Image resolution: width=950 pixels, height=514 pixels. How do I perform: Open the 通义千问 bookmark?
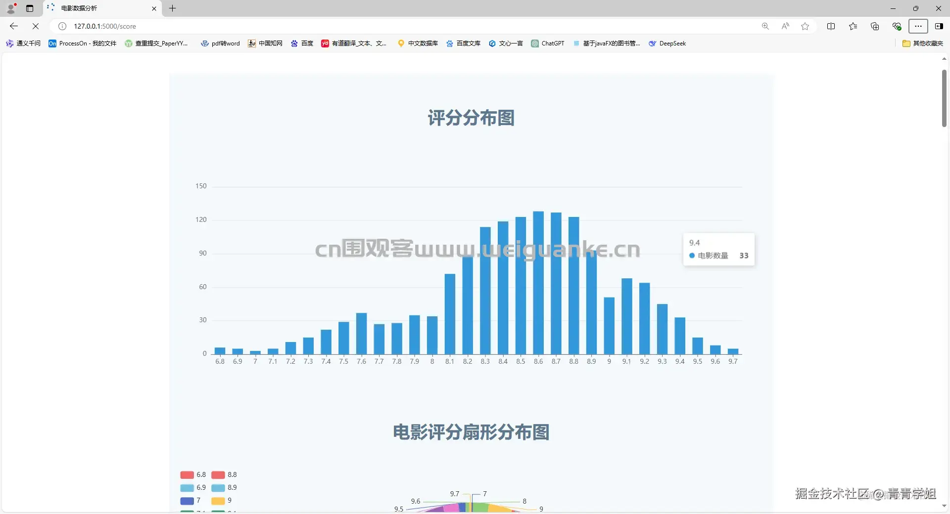point(23,43)
